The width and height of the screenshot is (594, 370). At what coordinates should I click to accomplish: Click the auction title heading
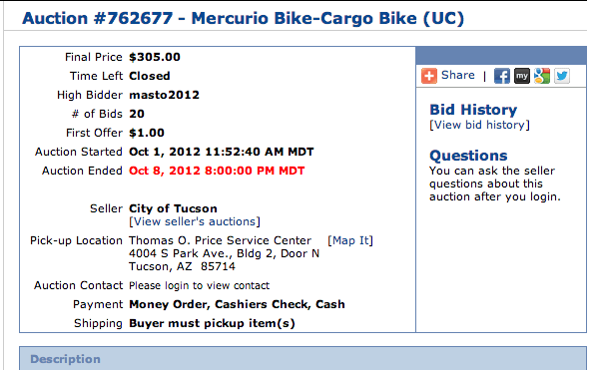(x=243, y=18)
